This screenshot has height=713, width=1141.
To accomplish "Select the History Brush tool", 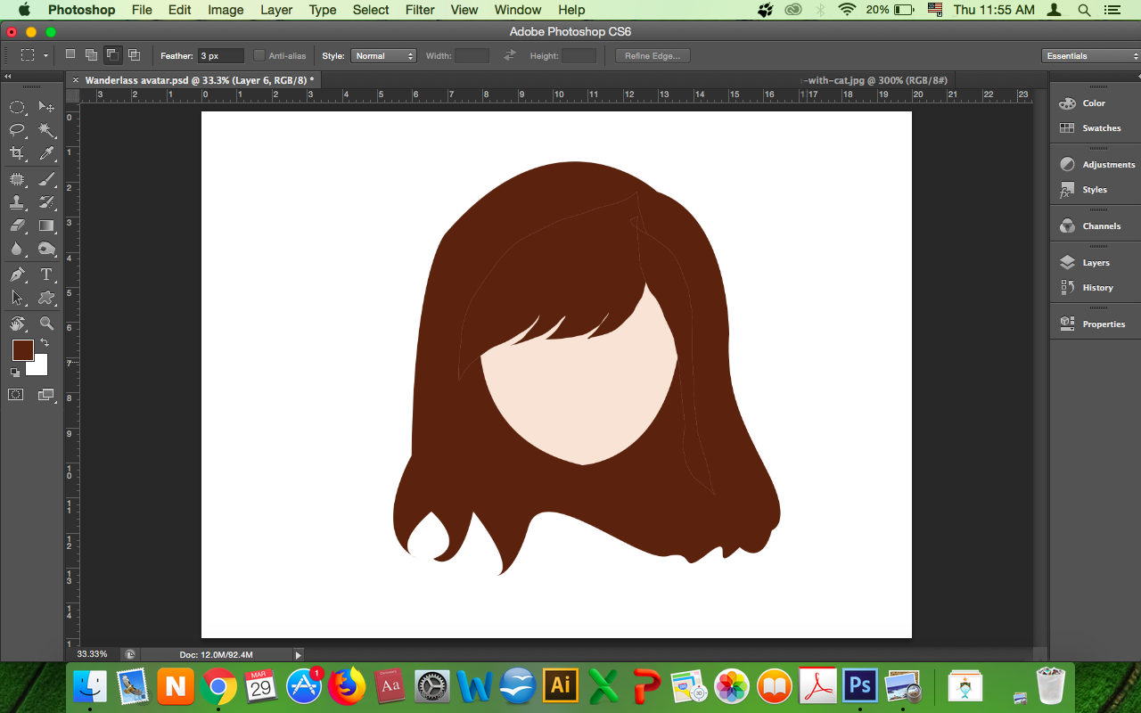I will (47, 202).
